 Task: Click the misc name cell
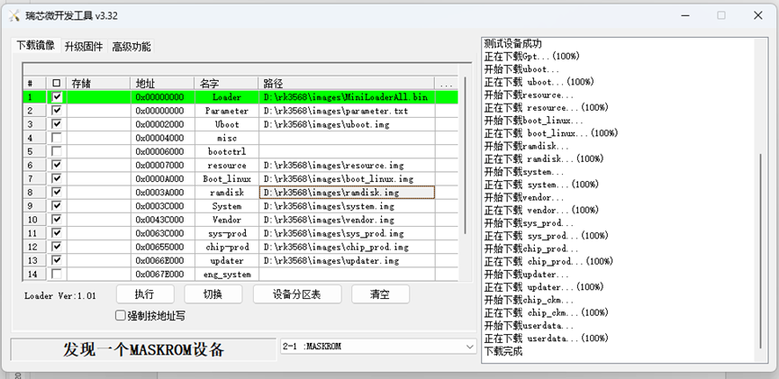tap(226, 138)
